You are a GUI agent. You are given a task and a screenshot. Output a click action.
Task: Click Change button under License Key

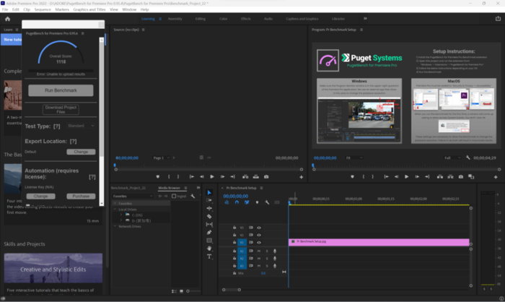(40, 197)
